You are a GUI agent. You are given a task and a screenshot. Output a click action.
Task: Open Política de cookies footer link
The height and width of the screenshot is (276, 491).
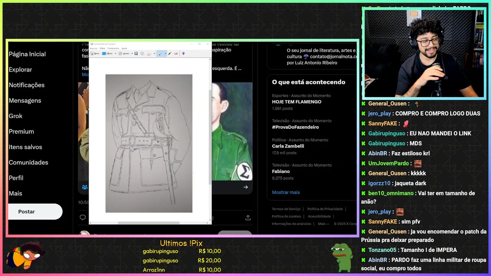coord(287,216)
